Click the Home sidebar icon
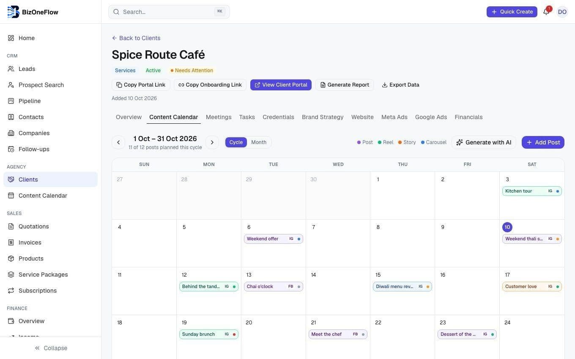Viewport: 575px width, 359px height. (x=11, y=38)
